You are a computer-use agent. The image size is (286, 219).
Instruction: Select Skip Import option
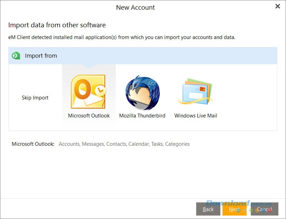coord(35,98)
